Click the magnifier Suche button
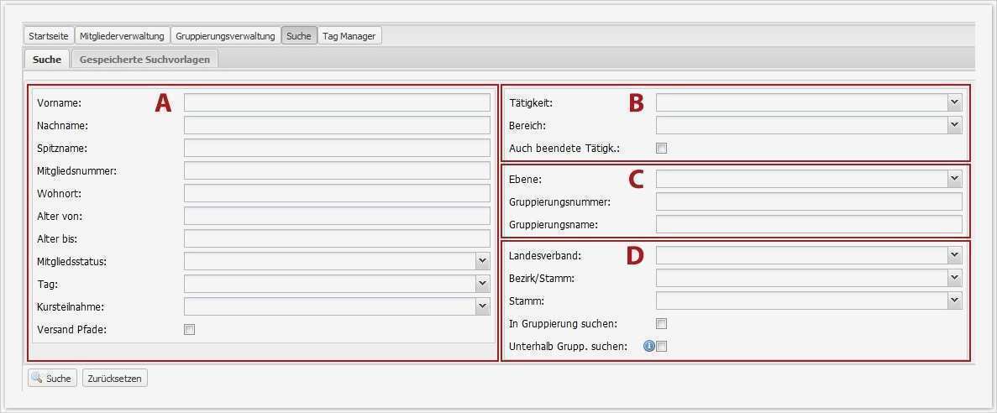 53,379
